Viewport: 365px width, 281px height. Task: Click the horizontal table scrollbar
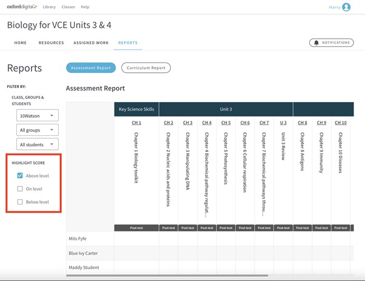tap(167, 276)
